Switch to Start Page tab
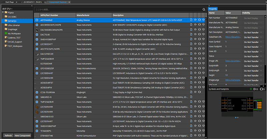 click(9, 2)
